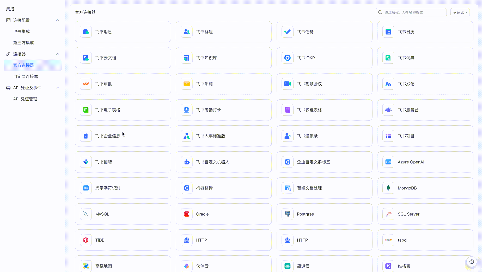The height and width of the screenshot is (272, 482).
Task: Open the 伙伴云 connector card
Action: pos(224,264)
